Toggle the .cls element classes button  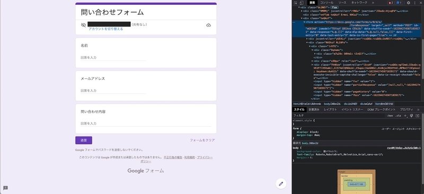click(399, 115)
